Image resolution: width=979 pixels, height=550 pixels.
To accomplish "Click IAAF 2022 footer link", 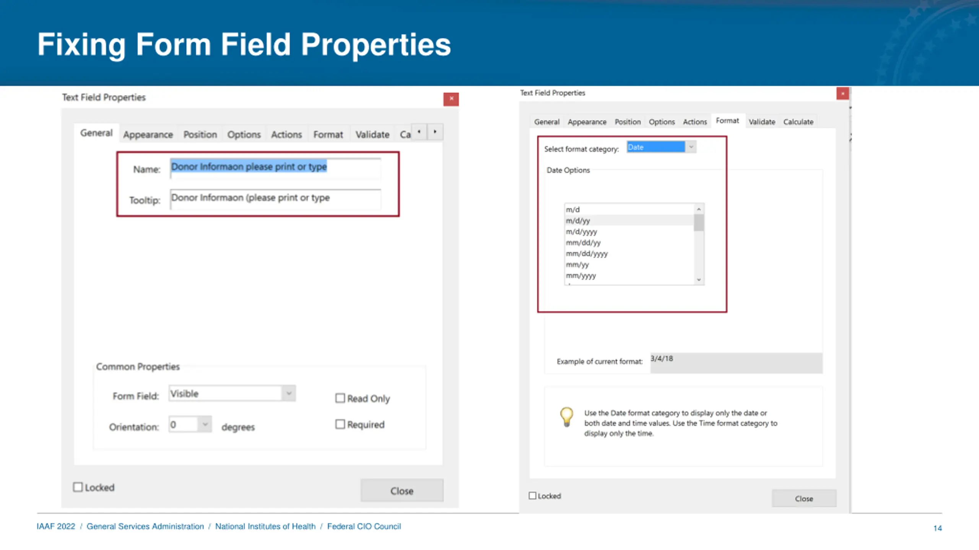I will [56, 526].
